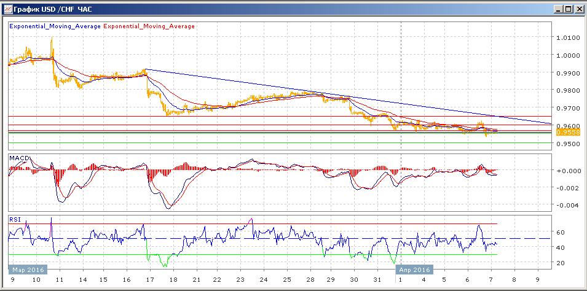Close the USD/CHF chart window
This screenshot has height=291, width=587.
click(x=578, y=9)
